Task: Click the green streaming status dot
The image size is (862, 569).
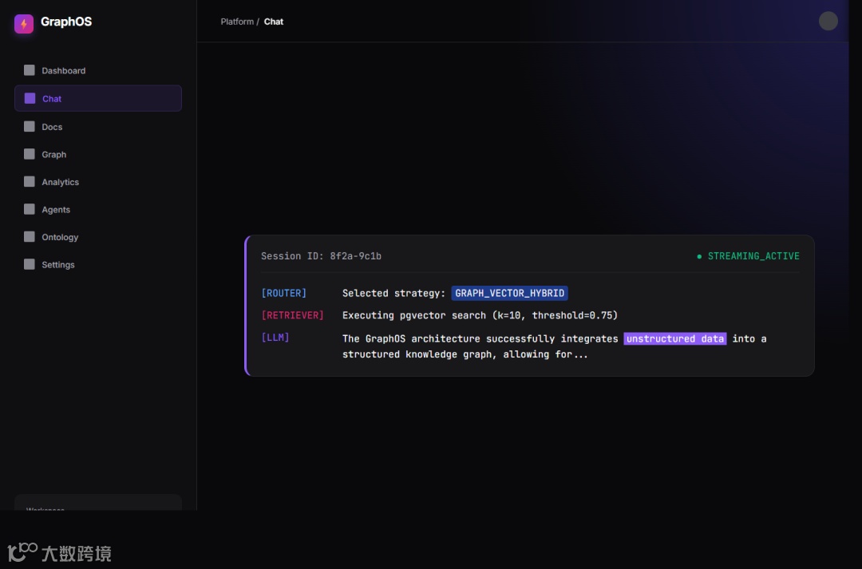Action: click(699, 256)
